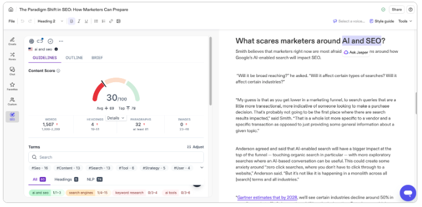Image resolution: width=422 pixels, height=207 pixels.
Task: Click the 'ai tools' term chip
Action: [x=177, y=193]
